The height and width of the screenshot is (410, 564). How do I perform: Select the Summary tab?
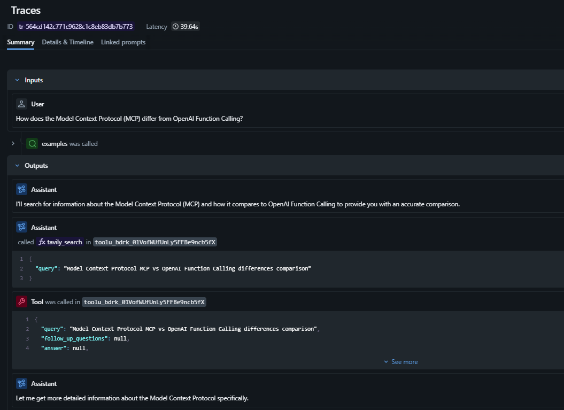tap(21, 42)
